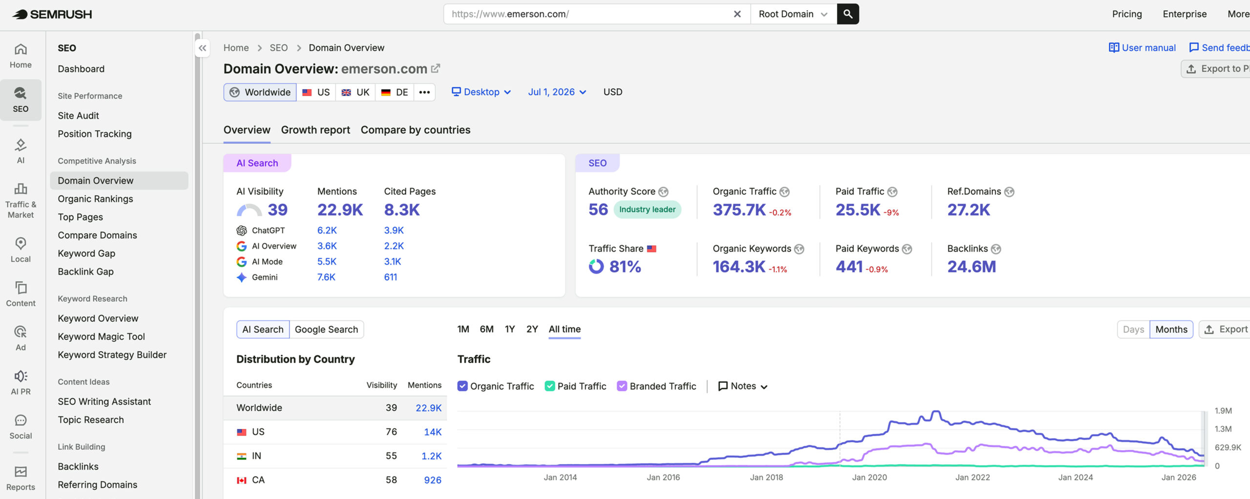
Task: Switch chart source to AI Search
Action: click(263, 330)
